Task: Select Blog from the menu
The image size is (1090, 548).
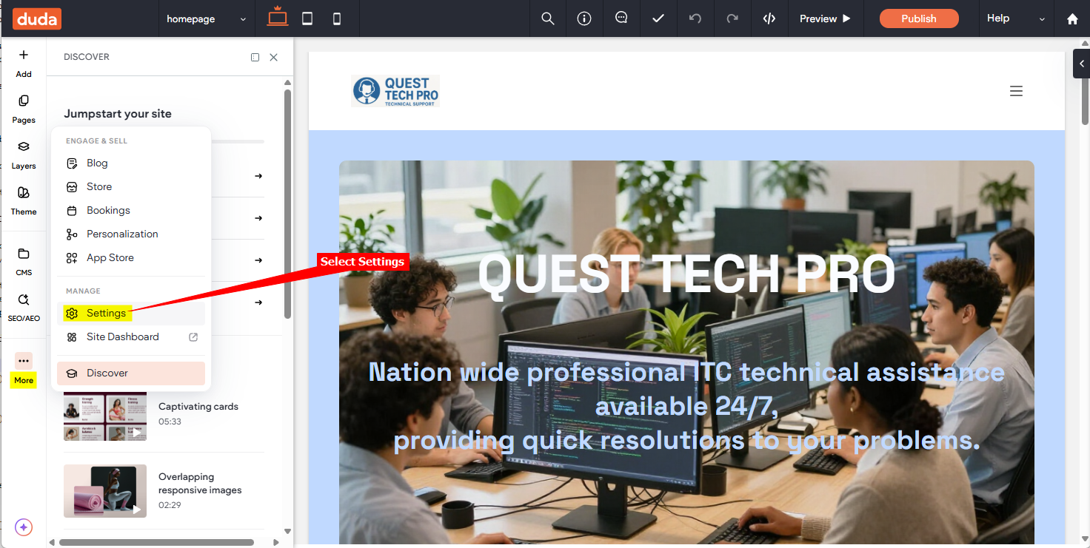Action: click(x=131, y=163)
